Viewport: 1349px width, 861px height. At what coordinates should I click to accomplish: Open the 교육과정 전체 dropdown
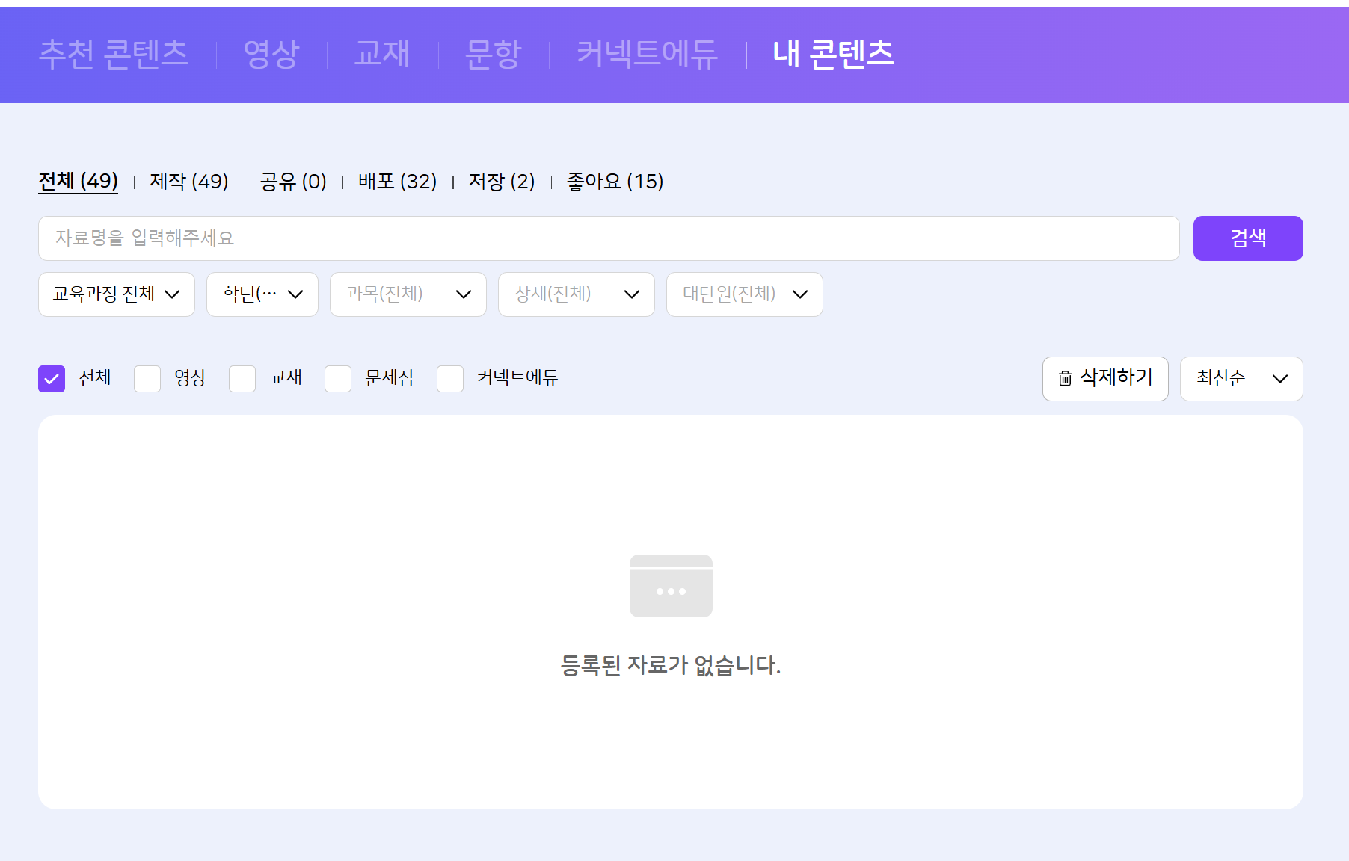(x=117, y=294)
